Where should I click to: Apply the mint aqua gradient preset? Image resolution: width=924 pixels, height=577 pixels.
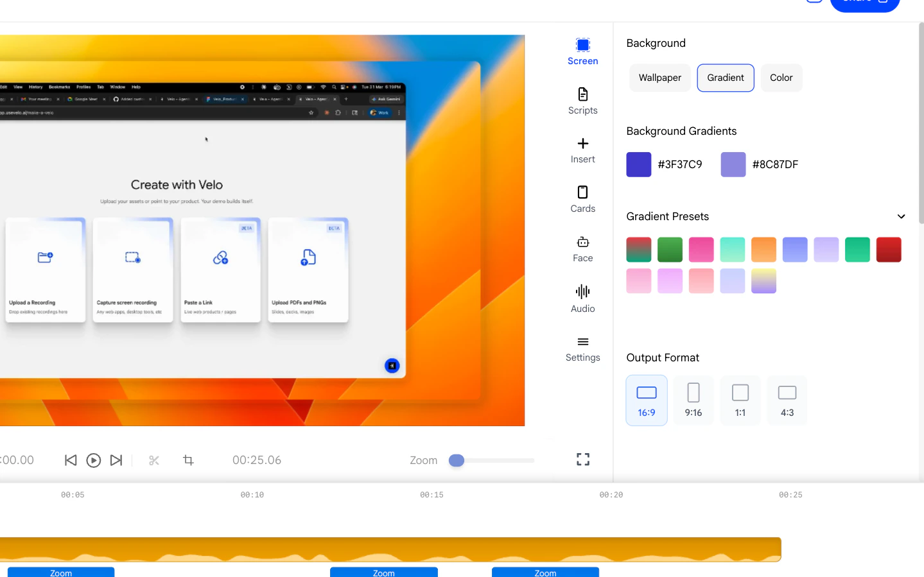(x=733, y=250)
